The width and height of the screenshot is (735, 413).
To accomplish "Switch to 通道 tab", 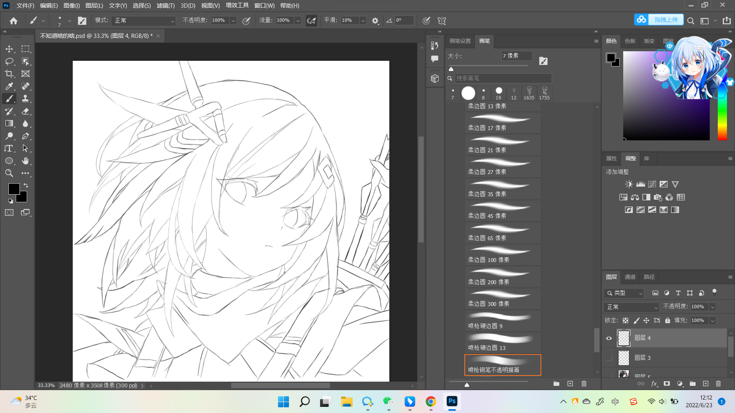I will coord(630,277).
